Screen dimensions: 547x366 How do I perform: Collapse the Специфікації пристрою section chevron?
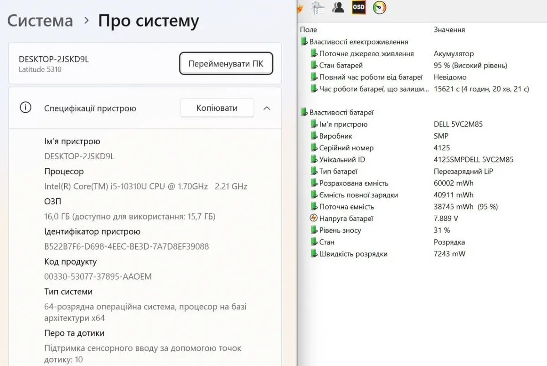point(267,108)
